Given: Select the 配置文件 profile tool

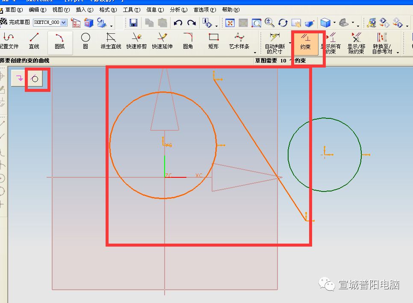Looking at the screenshot, I should coord(9,41).
